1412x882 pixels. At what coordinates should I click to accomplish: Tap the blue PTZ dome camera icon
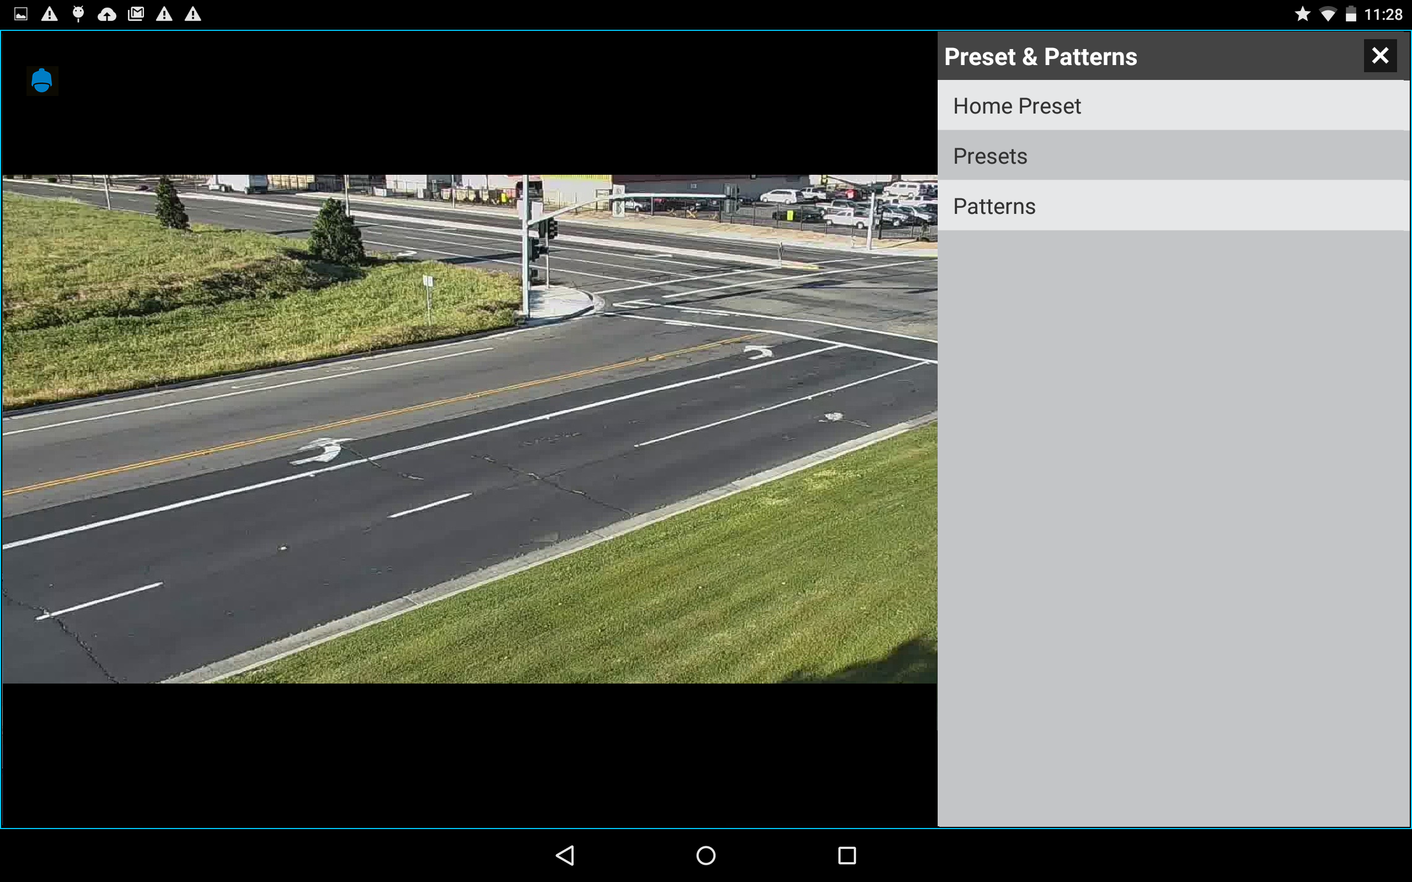click(42, 80)
